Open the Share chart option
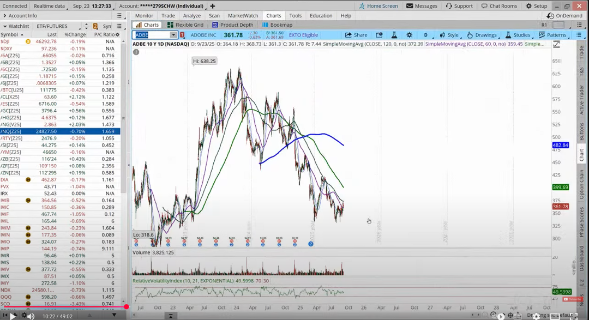This screenshot has width=589, height=320. (x=356, y=35)
